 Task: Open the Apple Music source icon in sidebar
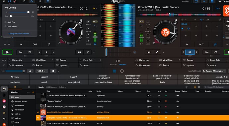[x=4, y=101]
